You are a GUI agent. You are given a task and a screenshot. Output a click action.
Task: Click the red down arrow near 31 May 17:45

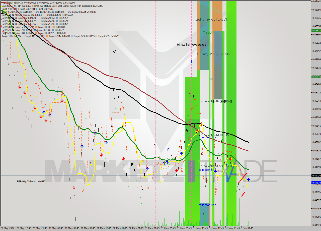(x=230, y=159)
